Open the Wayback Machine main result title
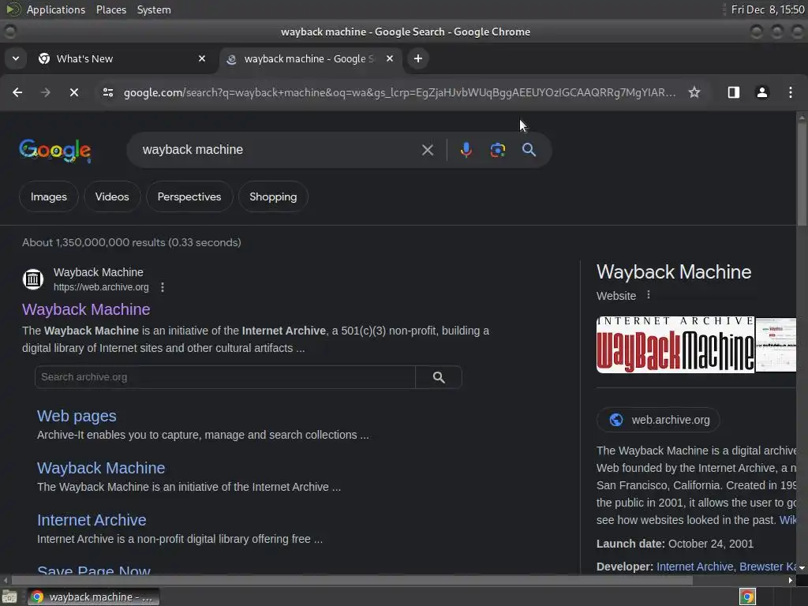The height and width of the screenshot is (606, 808). [x=86, y=309]
